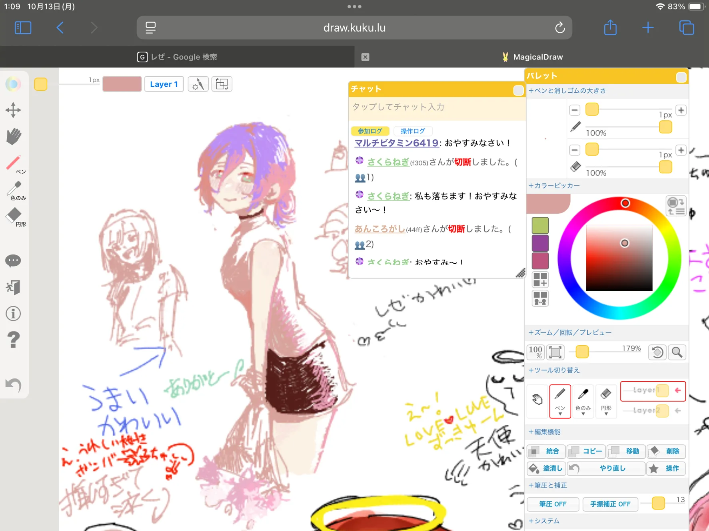
Task: Decrease eraser size with minus button
Action: pos(575,150)
